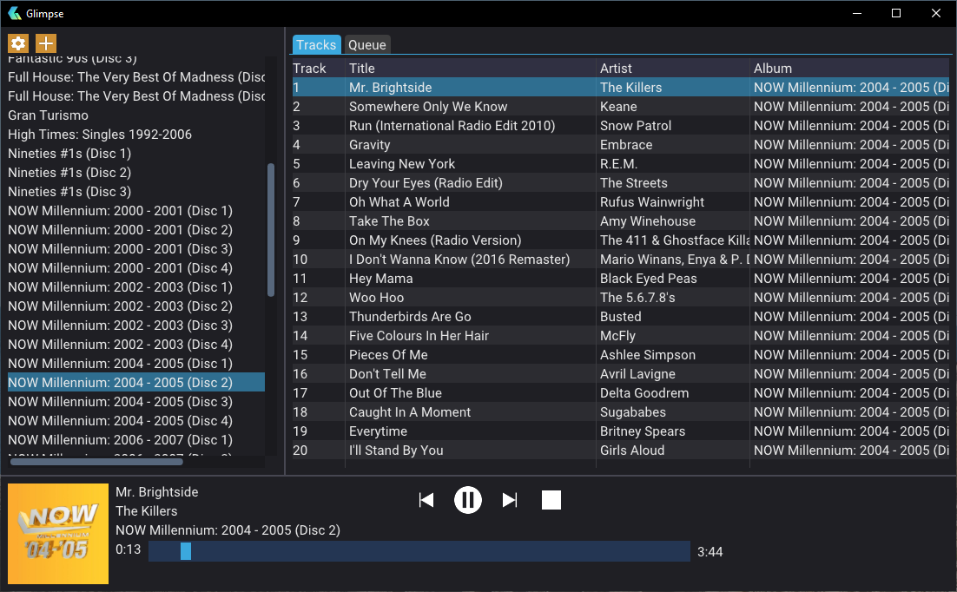The height and width of the screenshot is (592, 957).
Task: Click artist cell Black Eyed Peas
Action: tap(672, 279)
